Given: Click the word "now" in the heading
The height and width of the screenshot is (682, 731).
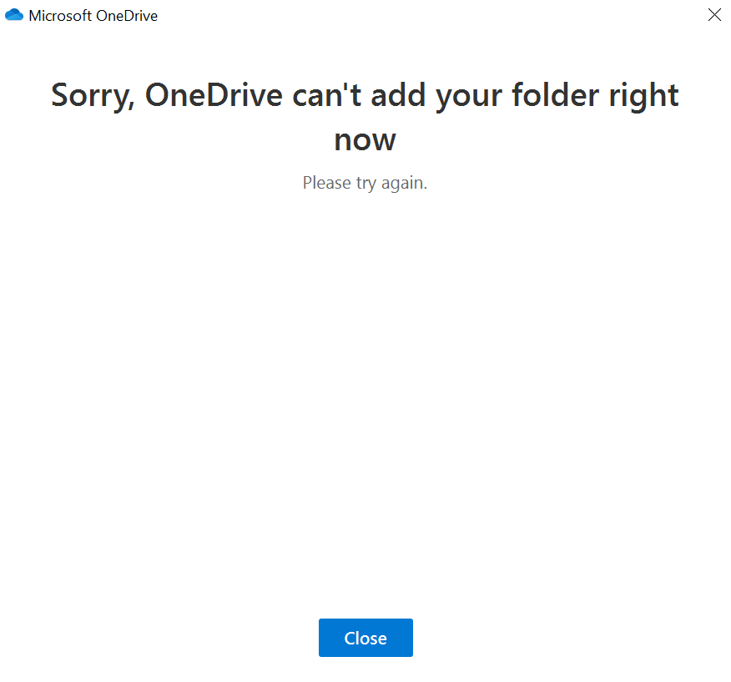Looking at the screenshot, I should click(365, 141).
